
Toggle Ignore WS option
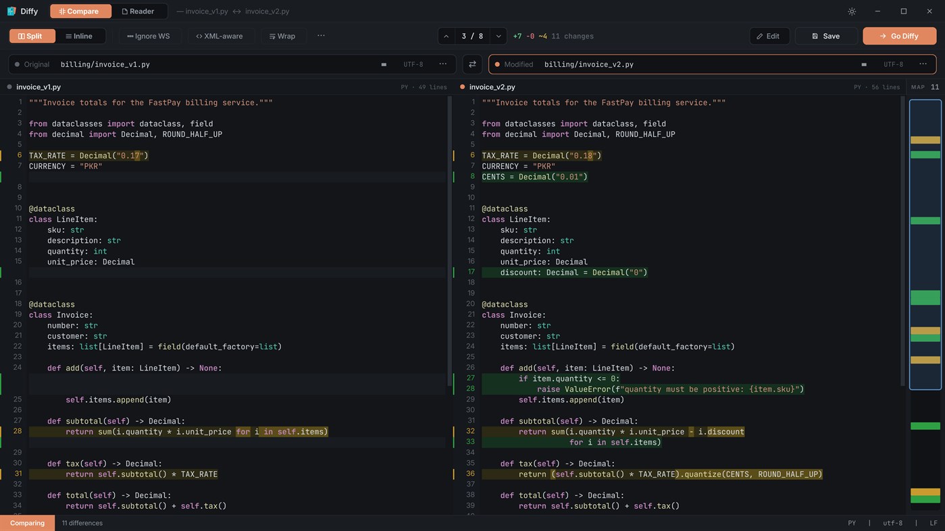149,36
